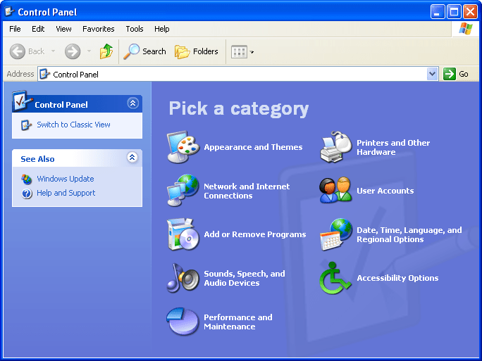Open the Windows Update link
Viewport: 482px width, 361px height.
pos(65,179)
